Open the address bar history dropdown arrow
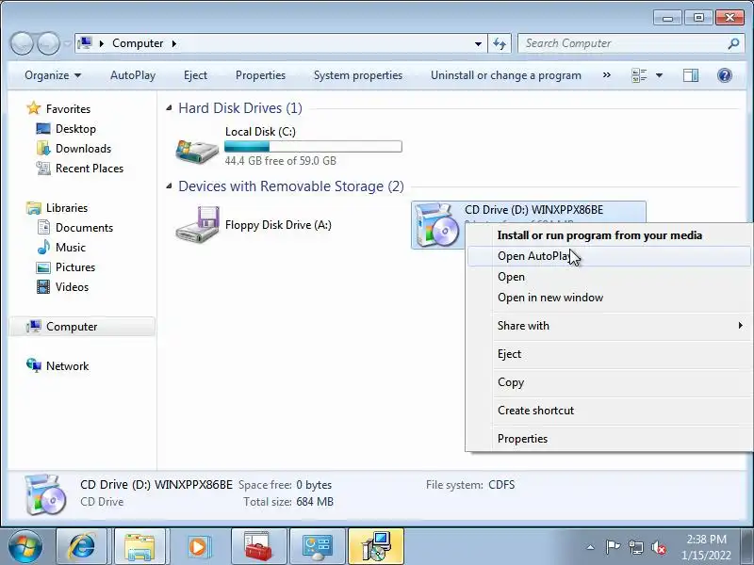 coord(478,43)
